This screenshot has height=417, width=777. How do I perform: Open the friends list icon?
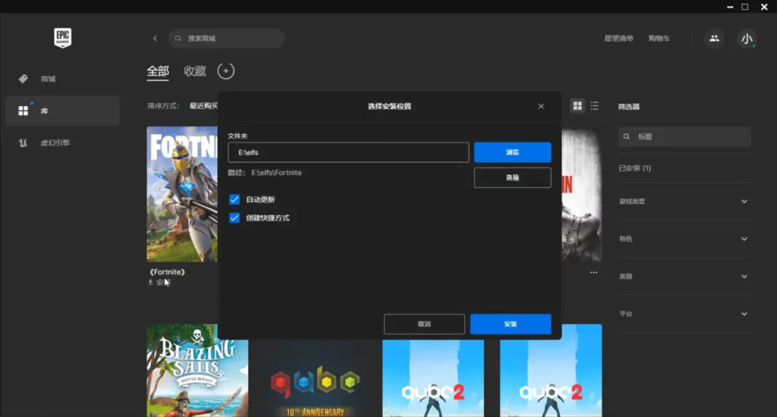click(x=714, y=38)
